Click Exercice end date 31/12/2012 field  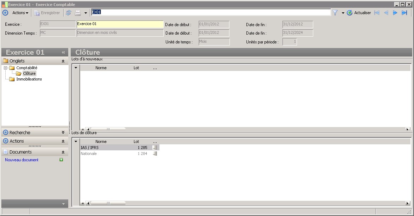tap(298, 24)
